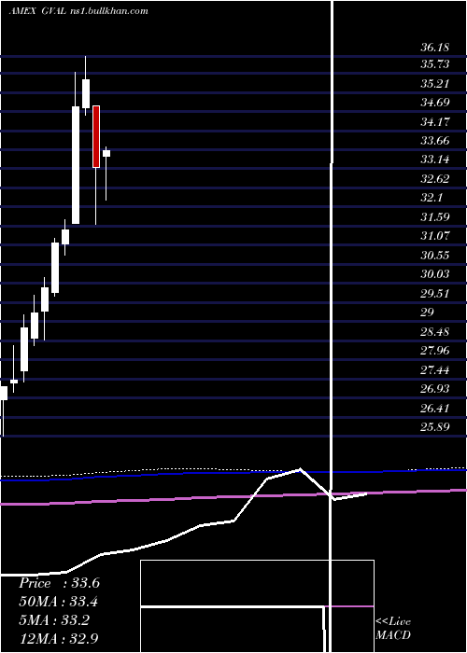This screenshot has height=653, width=467.
Task: Click the 34.69 price axis label
Action: (x=434, y=103)
